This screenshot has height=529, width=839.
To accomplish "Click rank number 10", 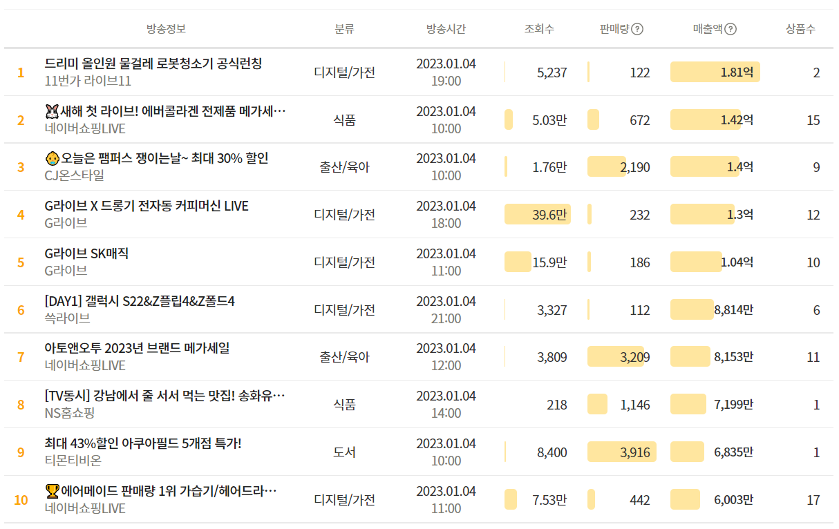I will pyautogui.click(x=21, y=500).
